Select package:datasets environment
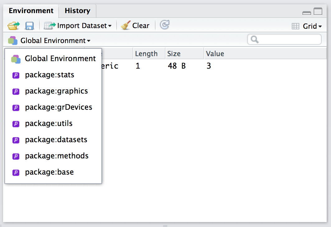The width and height of the screenshot is (331, 227). tap(56, 140)
